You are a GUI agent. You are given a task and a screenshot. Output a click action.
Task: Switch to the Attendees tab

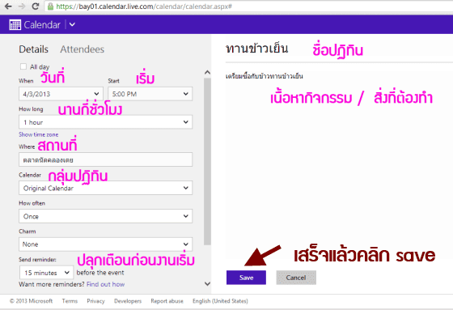pyautogui.click(x=83, y=49)
